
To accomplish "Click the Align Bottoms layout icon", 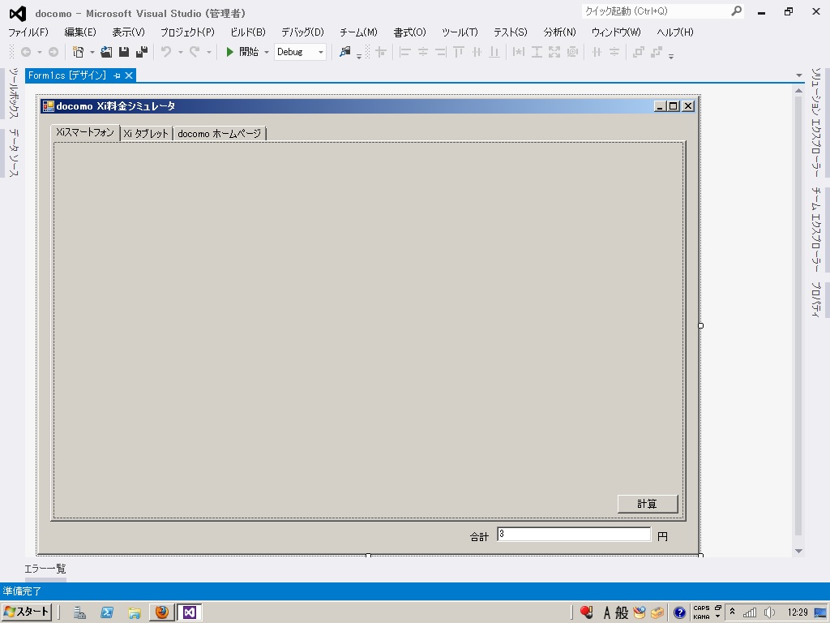I will 494,52.
